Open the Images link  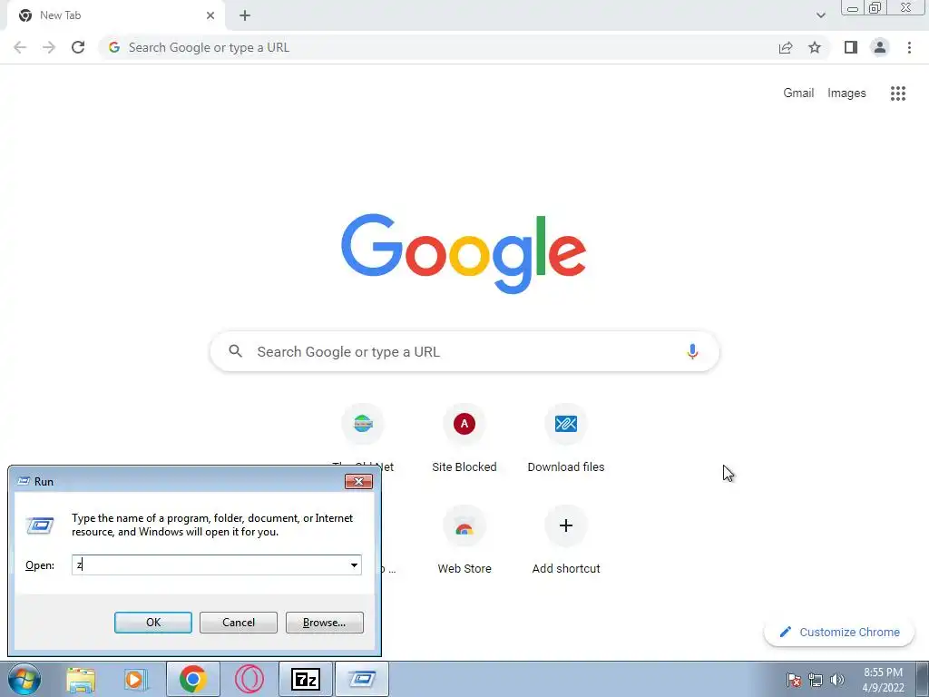(846, 93)
